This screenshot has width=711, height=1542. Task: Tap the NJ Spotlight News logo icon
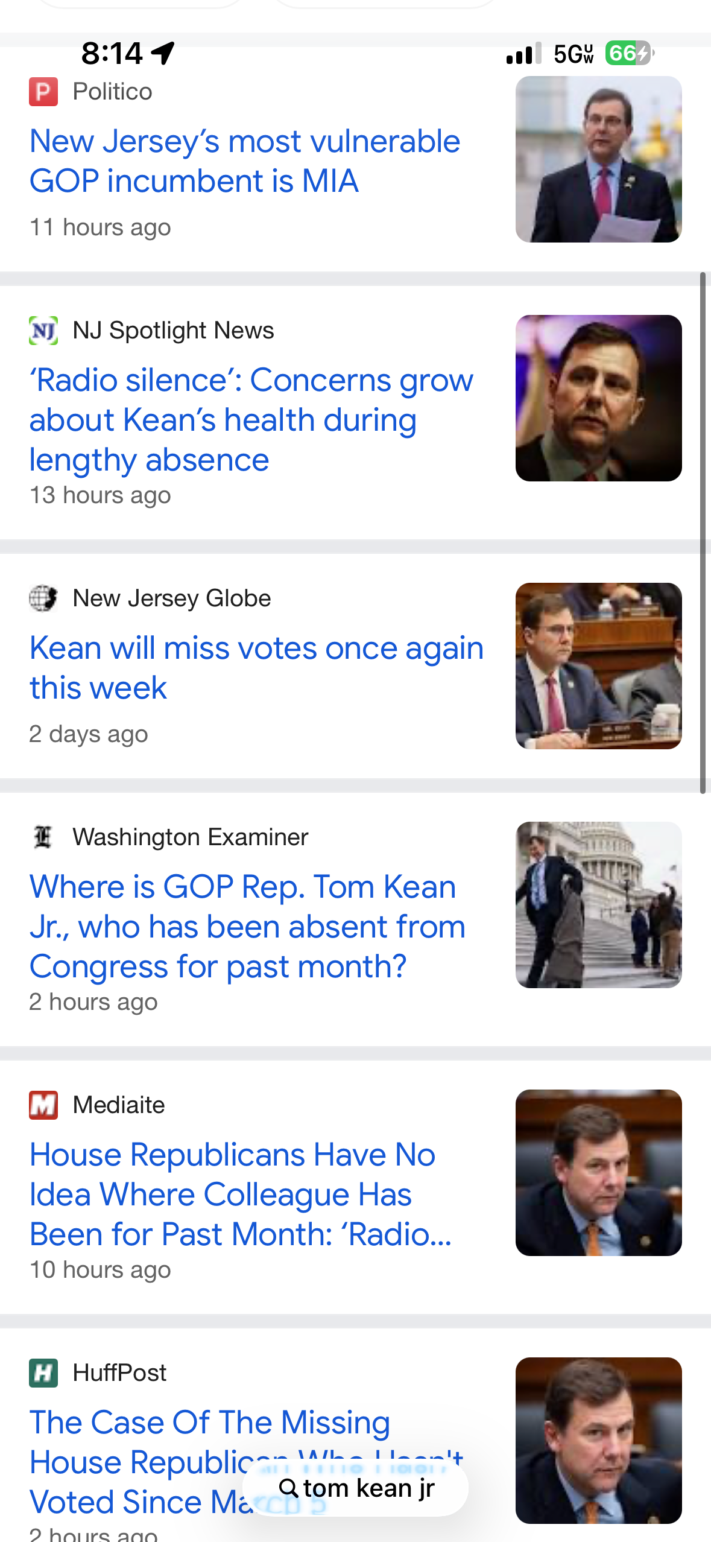click(43, 331)
